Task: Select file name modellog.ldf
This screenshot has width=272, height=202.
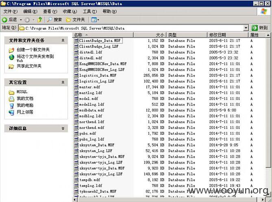Action: pyautogui.click(x=92, y=105)
